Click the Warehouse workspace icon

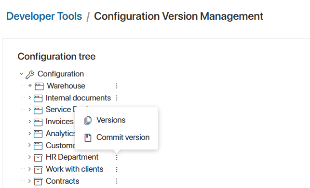[x=39, y=86]
